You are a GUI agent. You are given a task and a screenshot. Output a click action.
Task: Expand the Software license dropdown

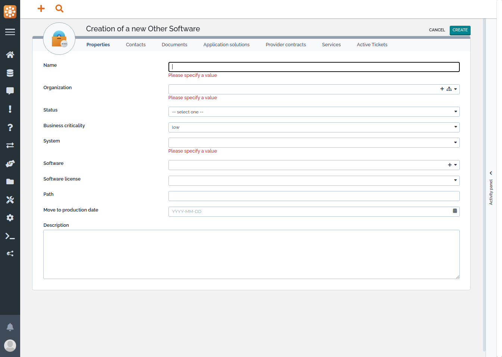(314, 181)
